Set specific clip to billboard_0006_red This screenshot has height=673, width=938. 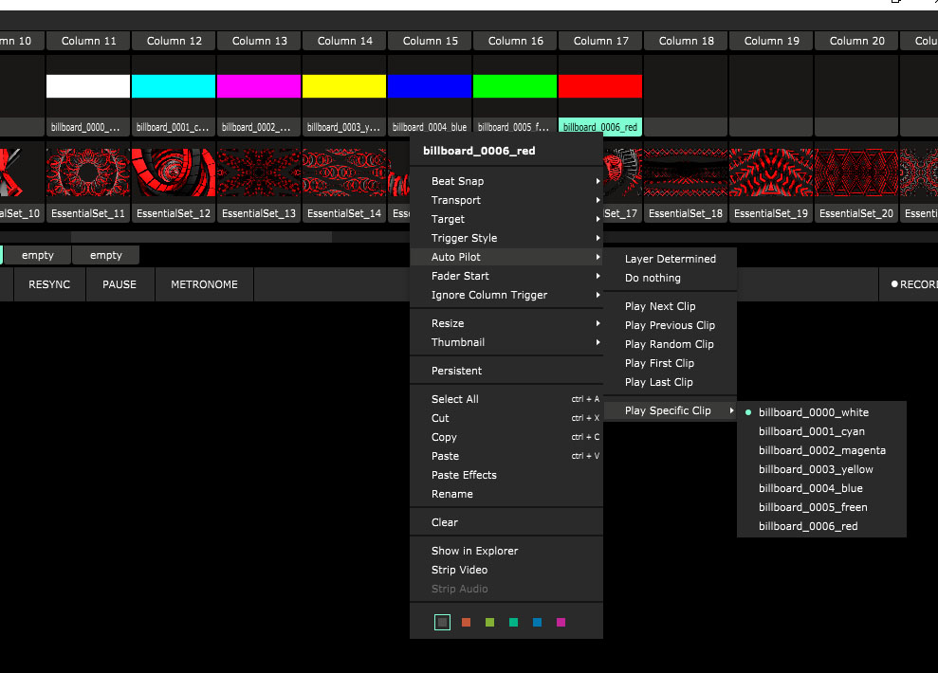808,526
